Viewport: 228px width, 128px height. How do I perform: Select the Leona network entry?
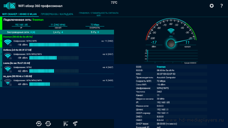(x=58, y=67)
